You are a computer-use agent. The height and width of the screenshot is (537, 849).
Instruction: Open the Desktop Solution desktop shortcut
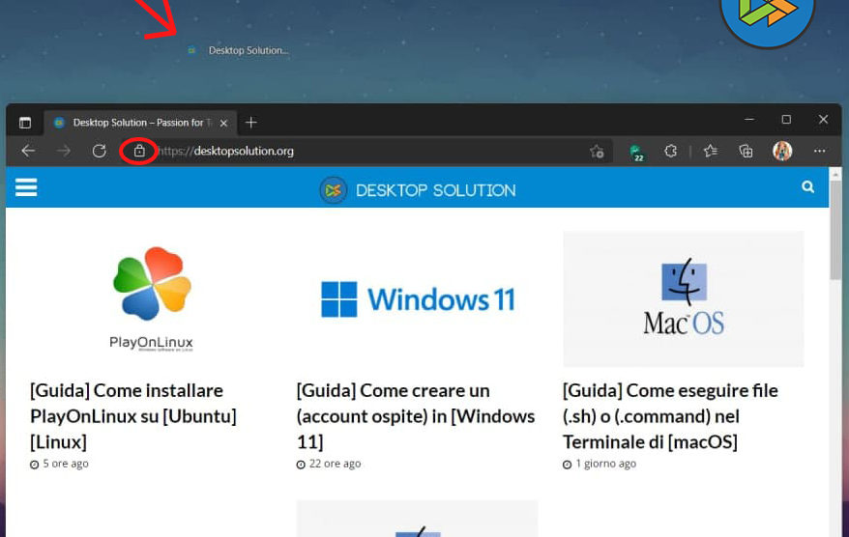(x=238, y=50)
